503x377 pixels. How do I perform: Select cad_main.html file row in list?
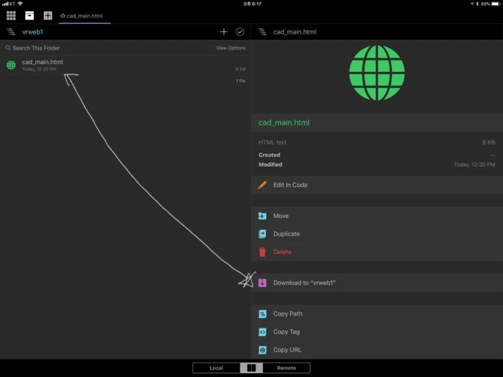pos(126,65)
